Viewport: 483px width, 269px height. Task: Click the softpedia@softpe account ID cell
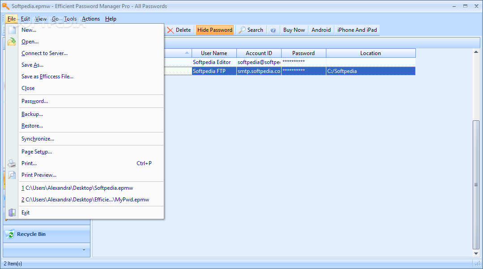[x=259, y=62]
